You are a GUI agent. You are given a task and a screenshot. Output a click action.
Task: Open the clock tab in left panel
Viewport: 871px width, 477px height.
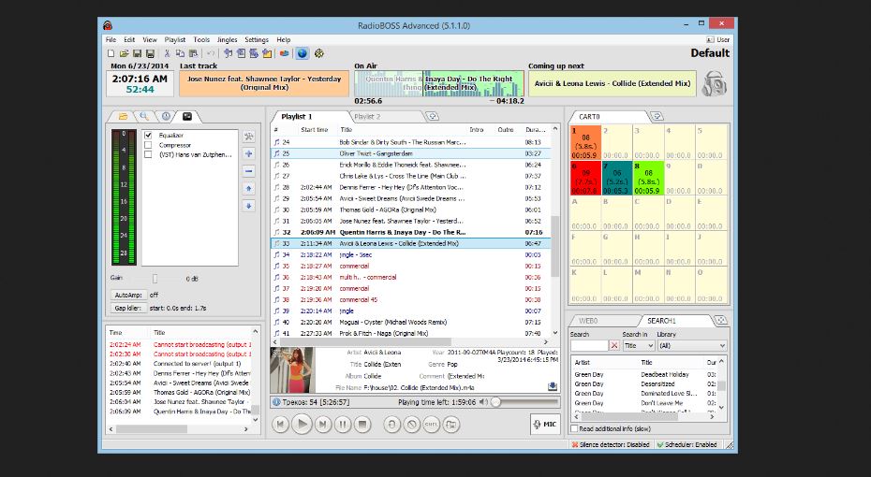(166, 117)
